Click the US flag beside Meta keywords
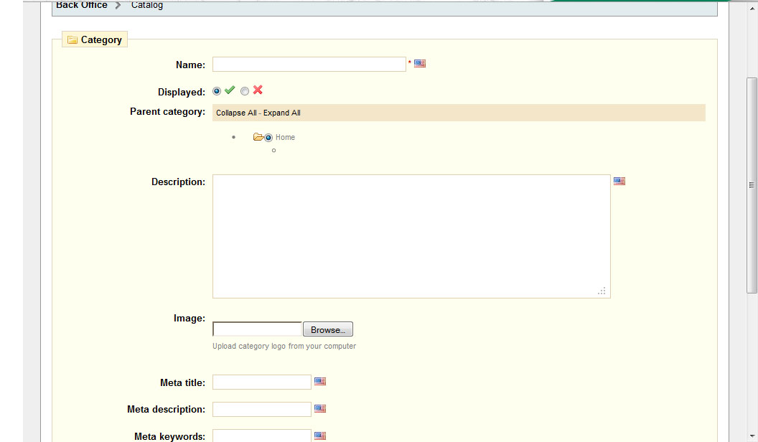 tap(320, 436)
